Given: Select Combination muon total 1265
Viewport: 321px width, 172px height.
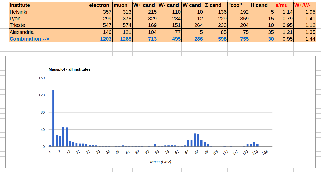Looking at the screenshot, I should tap(122, 39).
